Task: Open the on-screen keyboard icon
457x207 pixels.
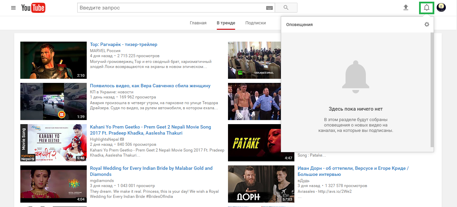Action: pyautogui.click(x=269, y=8)
